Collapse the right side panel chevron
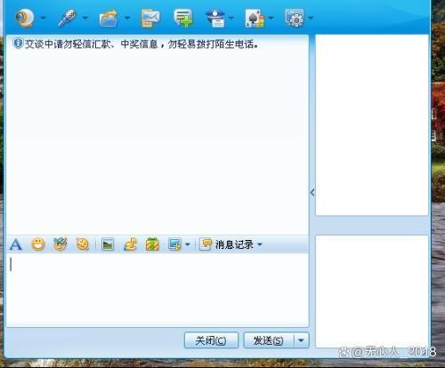The width and height of the screenshot is (445, 368). (312, 193)
